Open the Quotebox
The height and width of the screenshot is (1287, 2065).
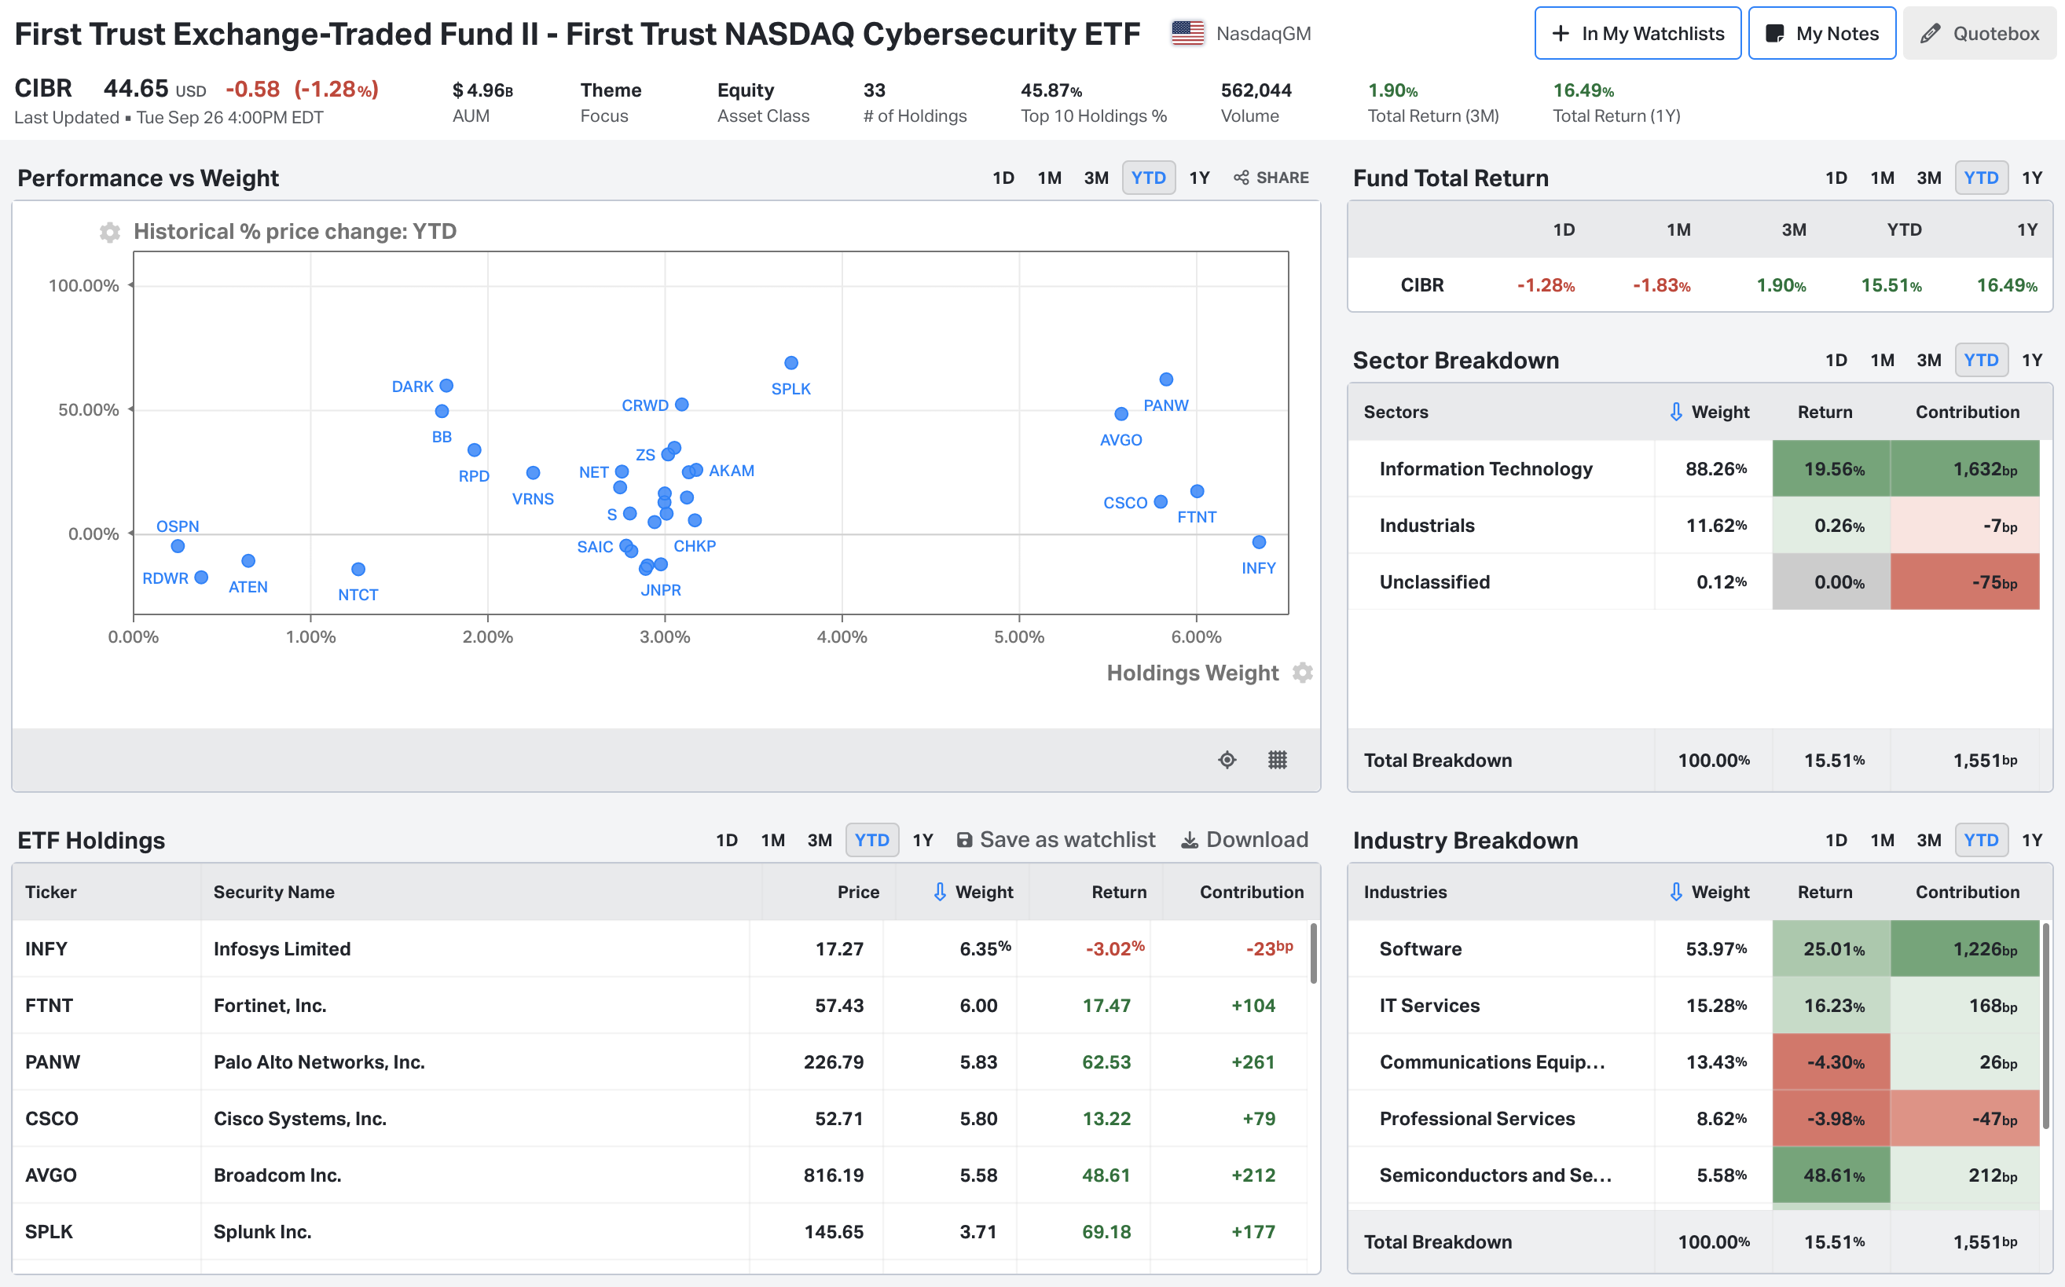tap(1980, 33)
